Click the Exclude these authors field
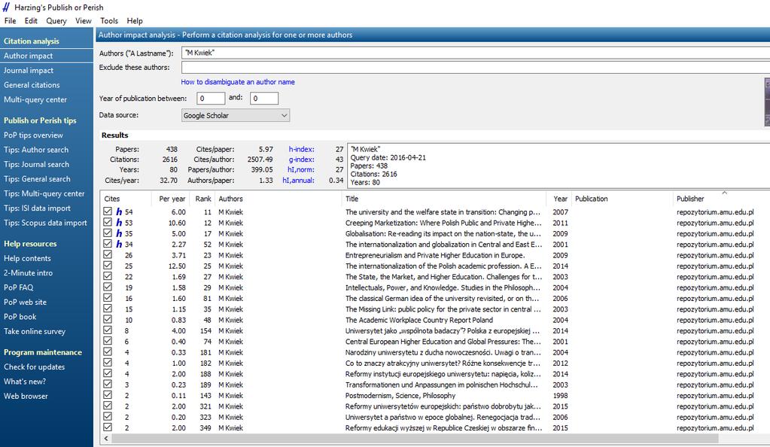The image size is (770, 447). (x=476, y=67)
